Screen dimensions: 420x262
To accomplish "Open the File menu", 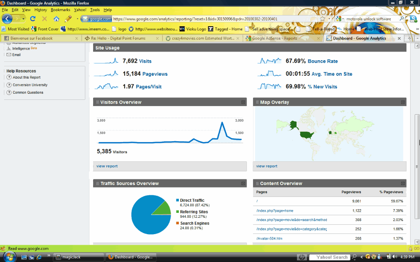I will (x=5, y=10).
